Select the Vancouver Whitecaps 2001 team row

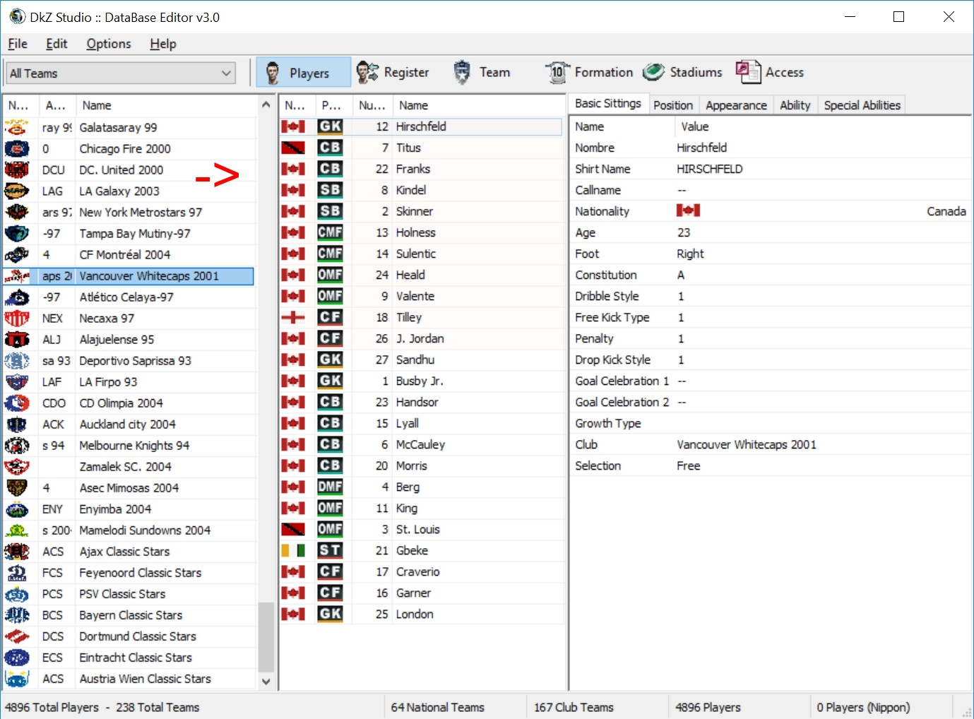[129, 276]
